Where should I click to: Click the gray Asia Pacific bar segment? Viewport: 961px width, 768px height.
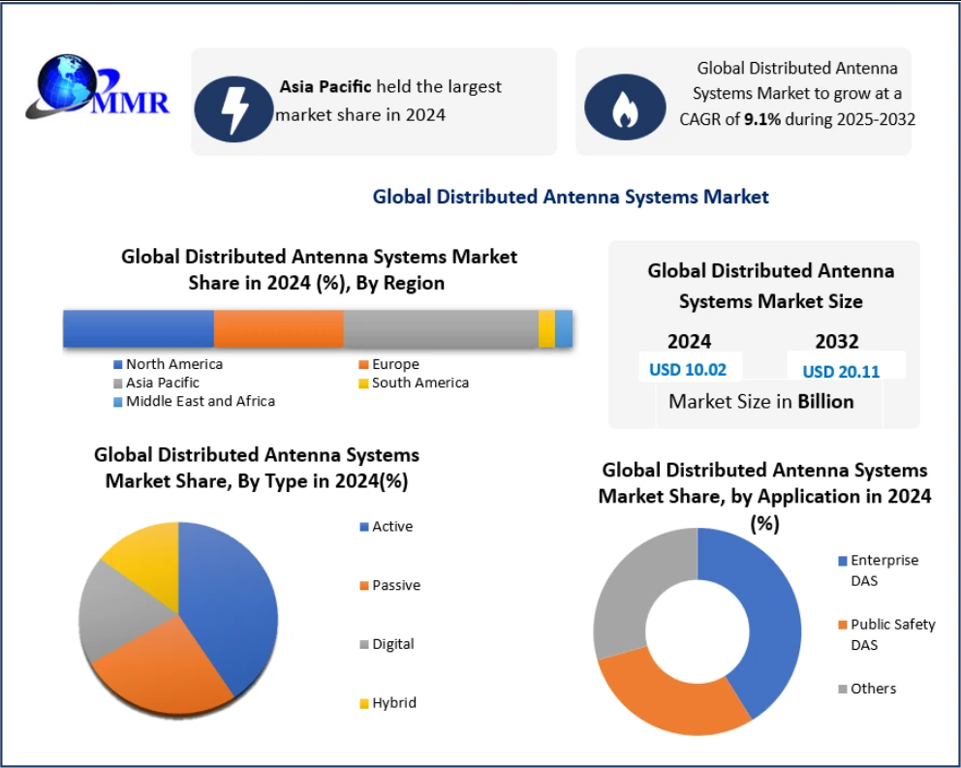click(x=441, y=329)
